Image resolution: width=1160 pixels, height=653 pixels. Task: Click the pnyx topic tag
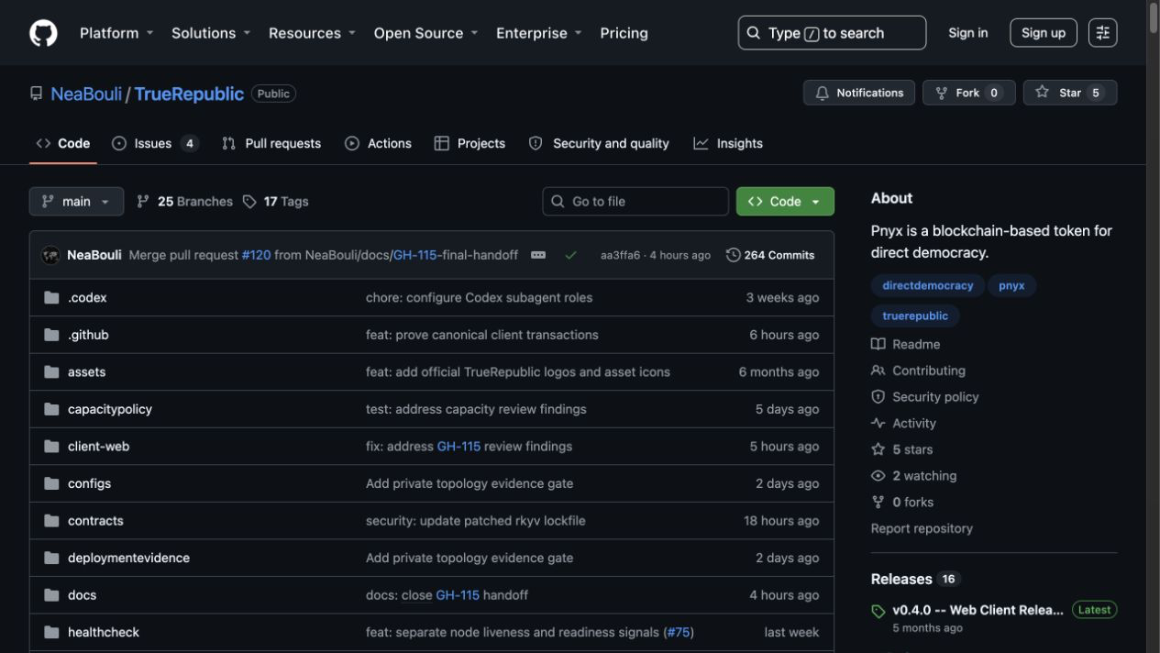pyautogui.click(x=1011, y=285)
